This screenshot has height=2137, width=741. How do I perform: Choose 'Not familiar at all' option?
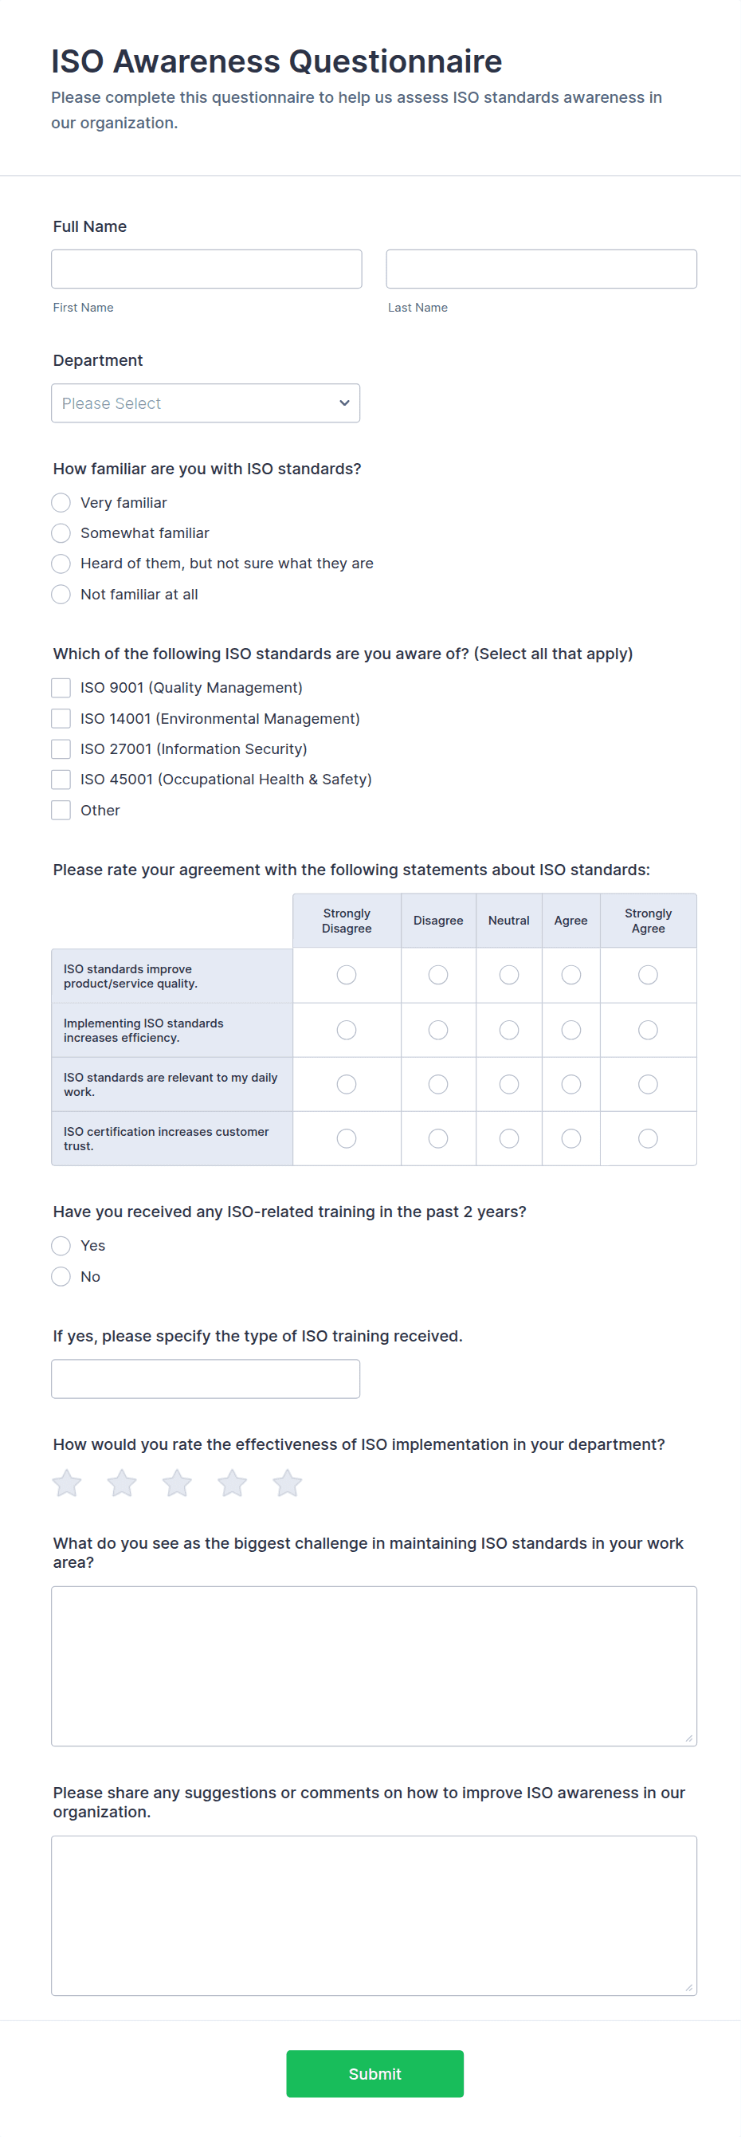coord(61,594)
